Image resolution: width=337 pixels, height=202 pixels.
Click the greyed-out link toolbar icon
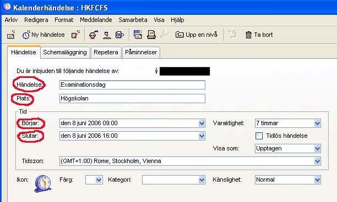(232, 34)
